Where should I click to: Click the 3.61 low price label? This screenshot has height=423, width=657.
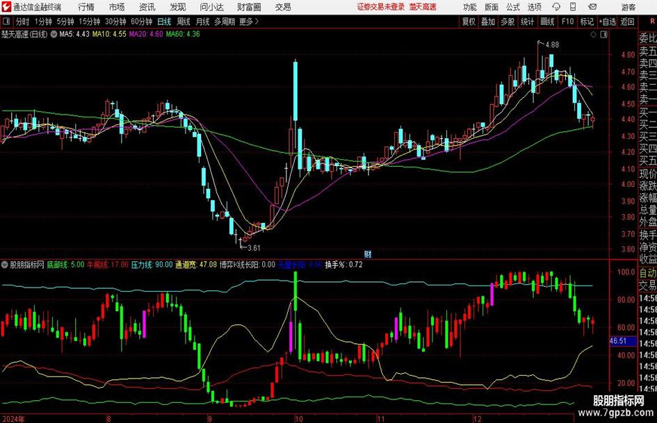pyautogui.click(x=254, y=248)
